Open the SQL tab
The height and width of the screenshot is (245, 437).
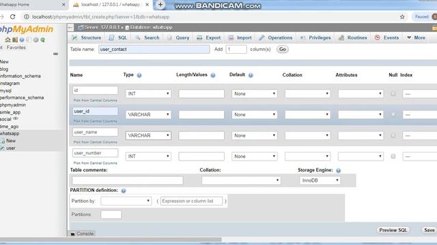(118, 38)
